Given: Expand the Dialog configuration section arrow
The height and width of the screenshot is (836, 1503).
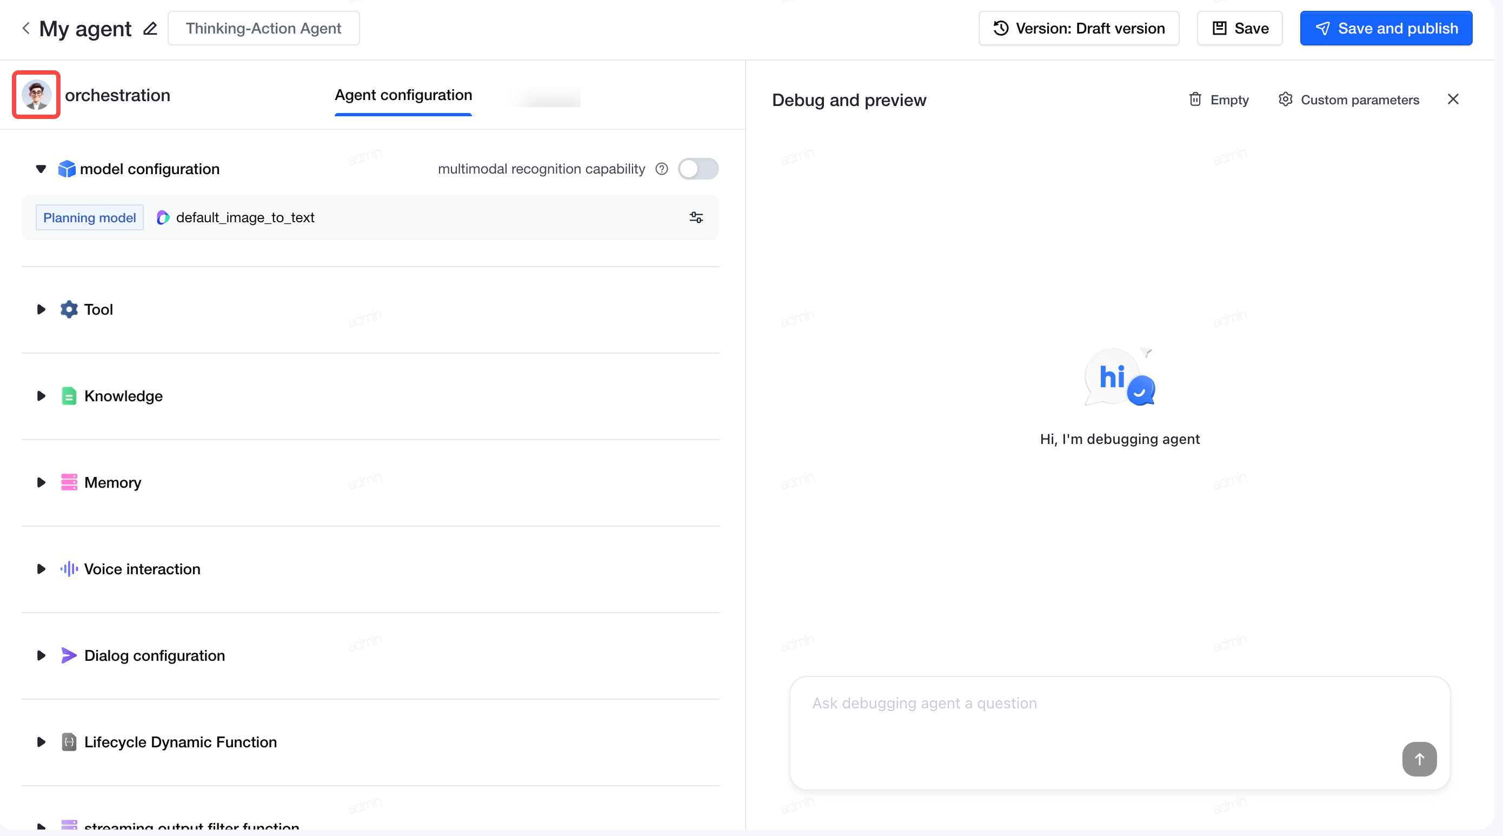Looking at the screenshot, I should pyautogui.click(x=41, y=656).
